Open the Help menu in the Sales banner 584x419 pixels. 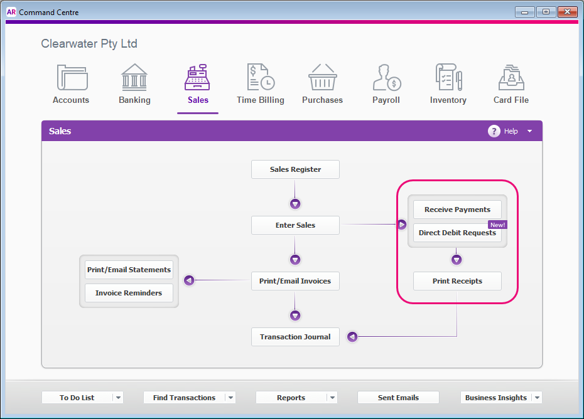[529, 131]
